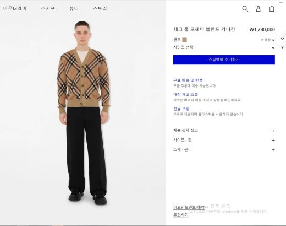Open the shopping bag icon
Image resolution: width=286 pixels, height=226 pixels.
click(x=272, y=9)
